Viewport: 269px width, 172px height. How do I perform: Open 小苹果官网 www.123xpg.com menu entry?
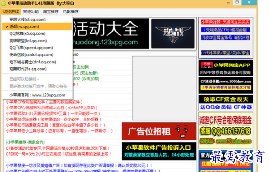click(37, 95)
